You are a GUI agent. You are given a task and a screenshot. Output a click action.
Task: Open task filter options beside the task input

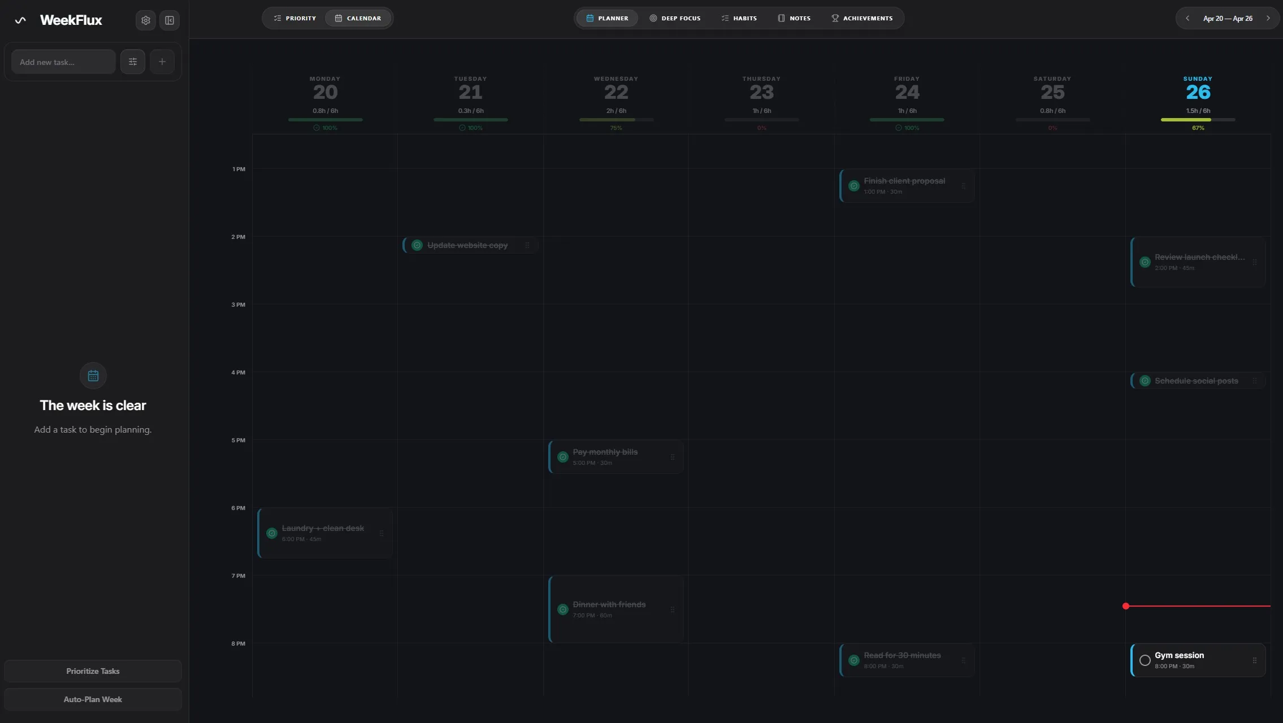pyautogui.click(x=133, y=62)
